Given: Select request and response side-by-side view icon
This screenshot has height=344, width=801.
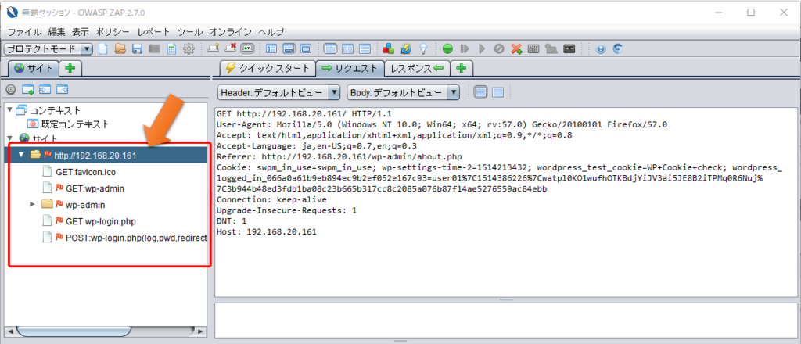Looking at the screenshot, I should [347, 49].
